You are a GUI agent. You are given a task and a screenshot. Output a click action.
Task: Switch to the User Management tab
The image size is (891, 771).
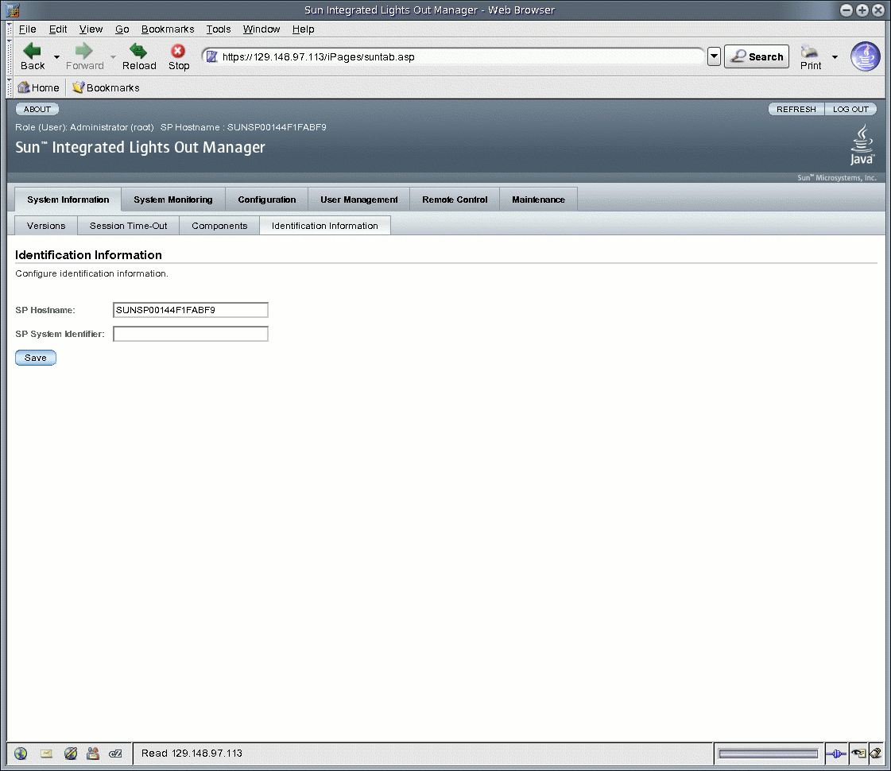pos(358,200)
